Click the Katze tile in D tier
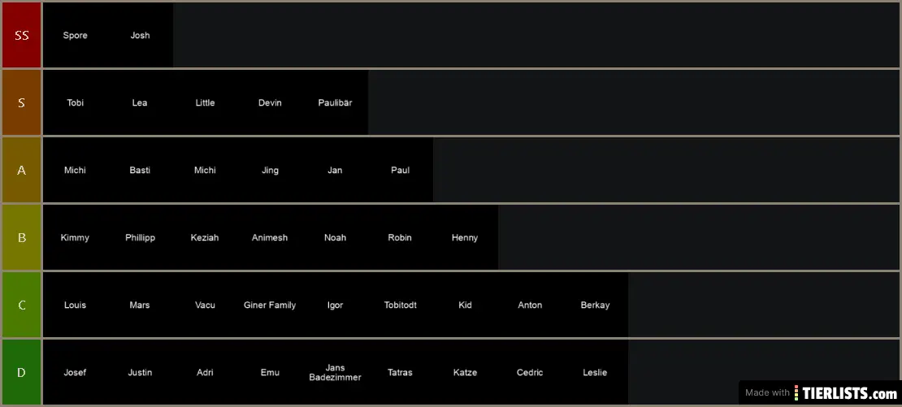Image resolution: width=902 pixels, height=407 pixels. [466, 372]
